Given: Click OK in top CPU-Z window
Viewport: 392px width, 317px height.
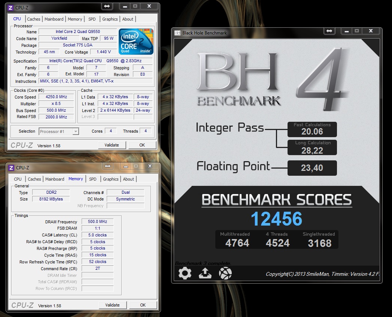Looking at the screenshot, I should point(142,145).
